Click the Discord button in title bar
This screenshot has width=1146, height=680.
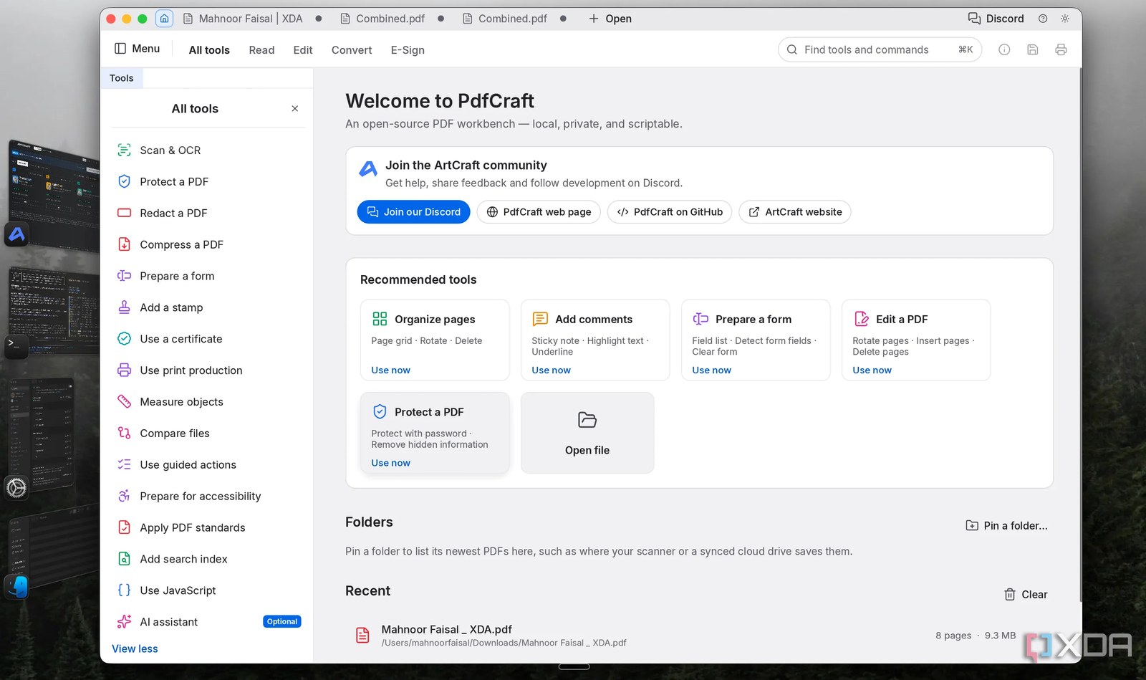996,19
